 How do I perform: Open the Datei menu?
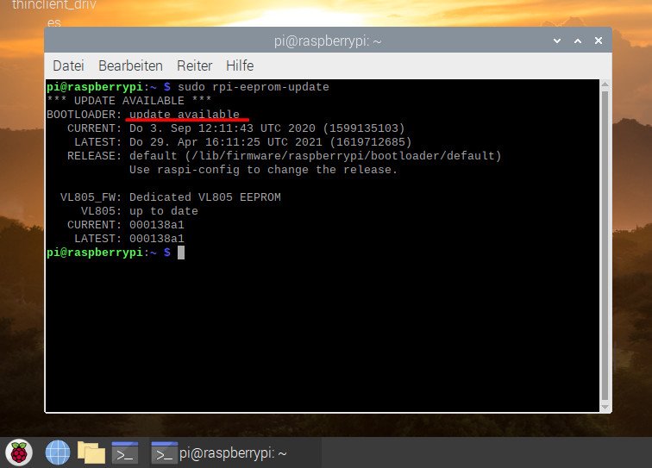(68, 66)
